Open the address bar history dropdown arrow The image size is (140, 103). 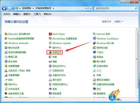86,8
